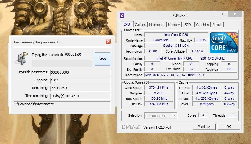
Task: Switch to the CPU tab
Action: 127,24
